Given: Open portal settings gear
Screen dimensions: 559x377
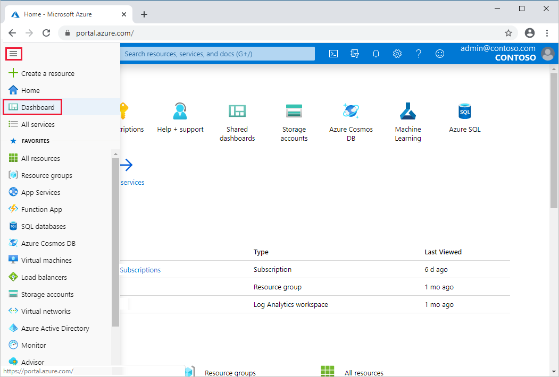Looking at the screenshot, I should (397, 53).
